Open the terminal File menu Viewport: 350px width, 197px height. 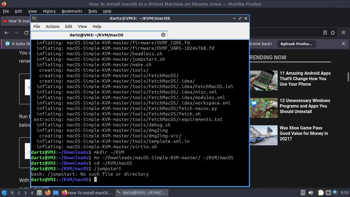tap(37, 27)
